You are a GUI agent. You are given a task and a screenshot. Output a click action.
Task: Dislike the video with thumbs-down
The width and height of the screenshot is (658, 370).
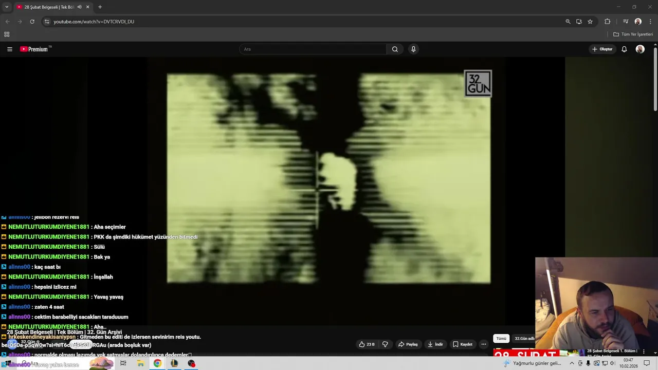click(385, 344)
